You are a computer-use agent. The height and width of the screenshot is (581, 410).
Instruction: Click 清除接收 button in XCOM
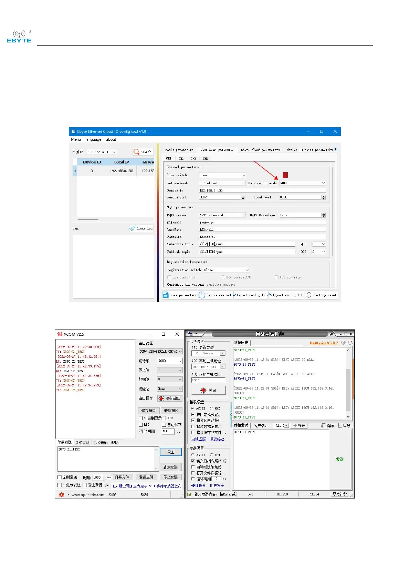[171, 411]
